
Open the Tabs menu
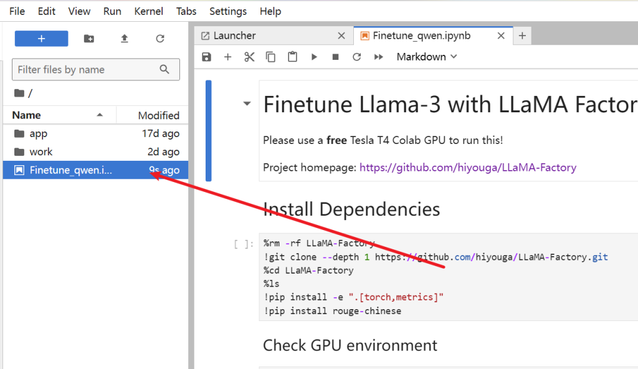(x=186, y=11)
